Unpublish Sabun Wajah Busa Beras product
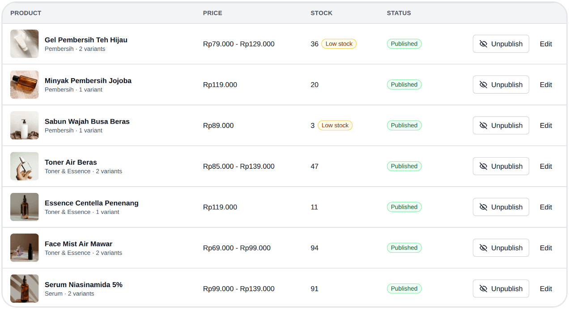Image resolution: width=569 pixels, height=309 pixels. point(501,125)
